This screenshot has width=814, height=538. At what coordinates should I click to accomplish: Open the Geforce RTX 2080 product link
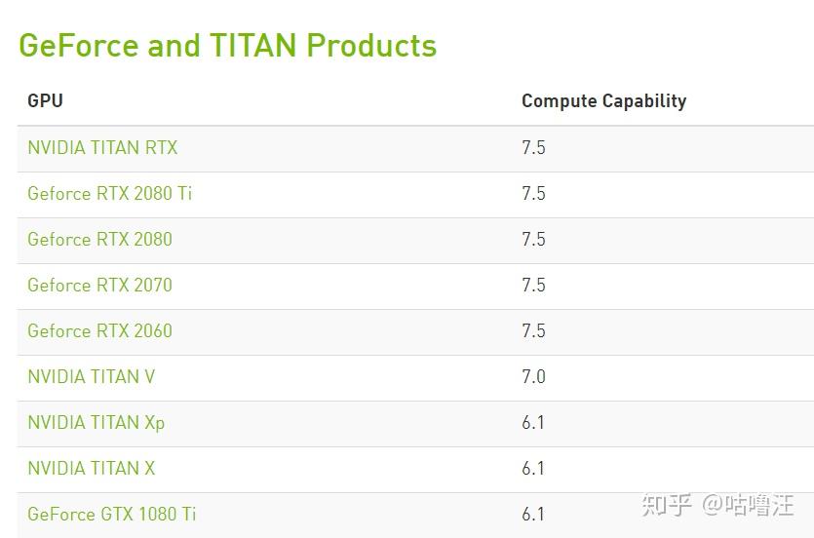point(99,240)
